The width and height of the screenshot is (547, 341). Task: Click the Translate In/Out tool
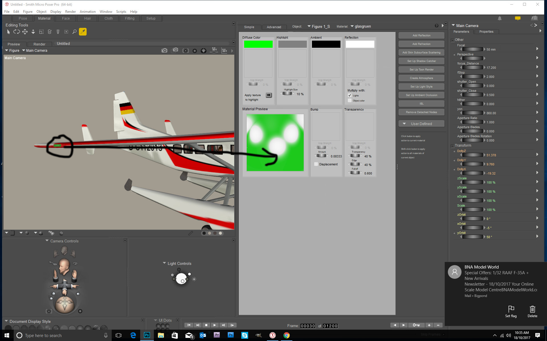click(33, 32)
